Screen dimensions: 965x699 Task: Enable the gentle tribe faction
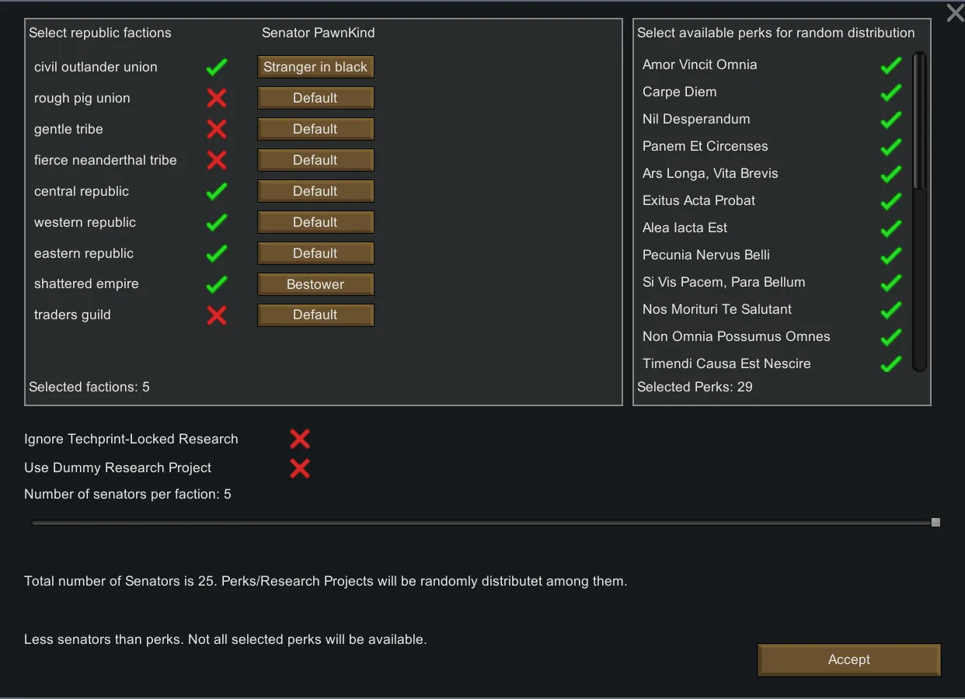pyautogui.click(x=217, y=129)
